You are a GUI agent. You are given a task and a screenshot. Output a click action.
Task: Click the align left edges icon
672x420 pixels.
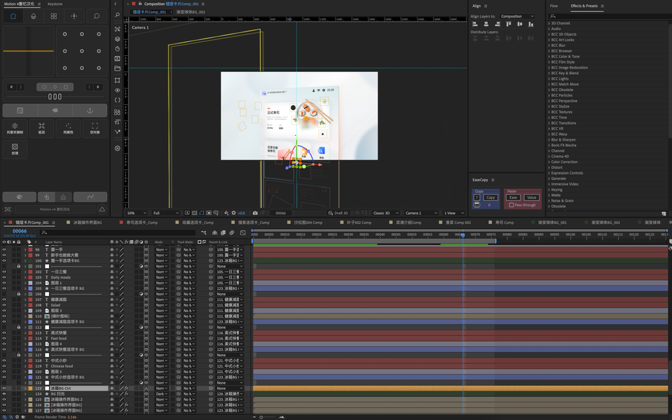pyautogui.click(x=475, y=24)
